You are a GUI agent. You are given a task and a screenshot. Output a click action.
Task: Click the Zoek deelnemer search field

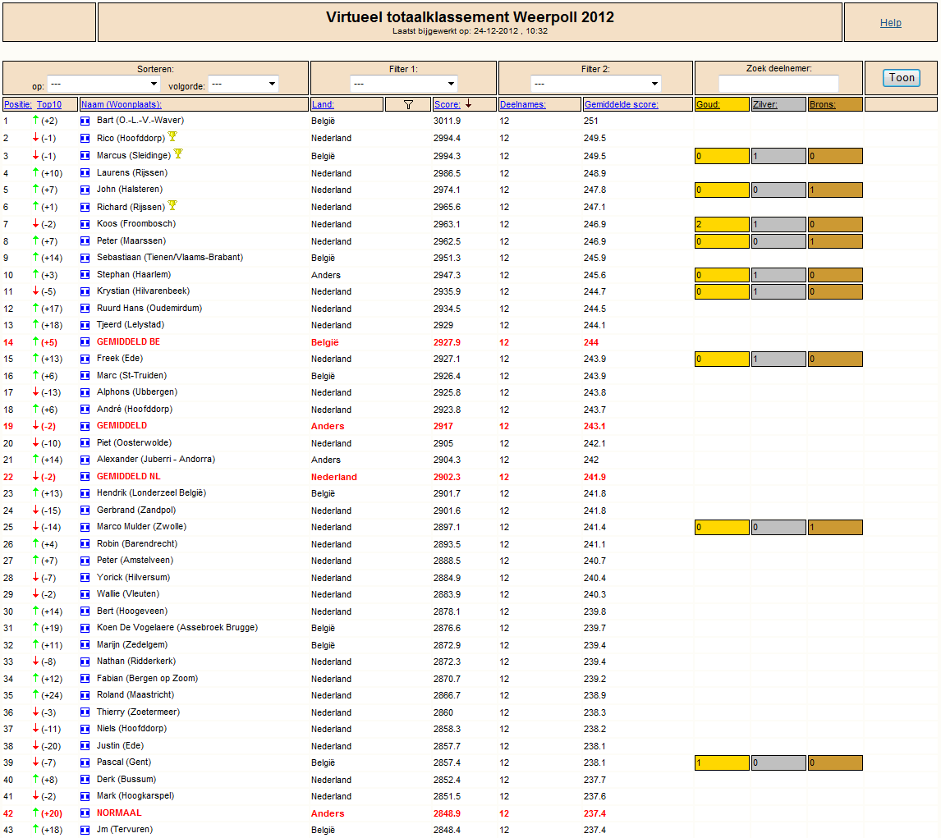pos(778,84)
